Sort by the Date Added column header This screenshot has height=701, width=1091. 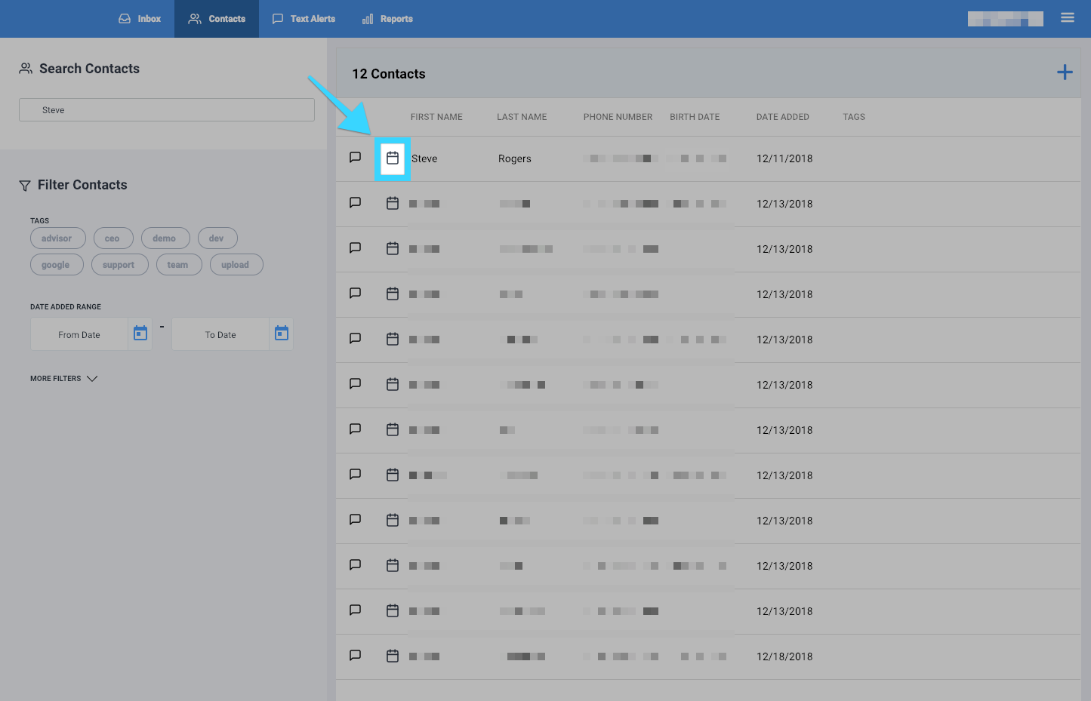(782, 117)
